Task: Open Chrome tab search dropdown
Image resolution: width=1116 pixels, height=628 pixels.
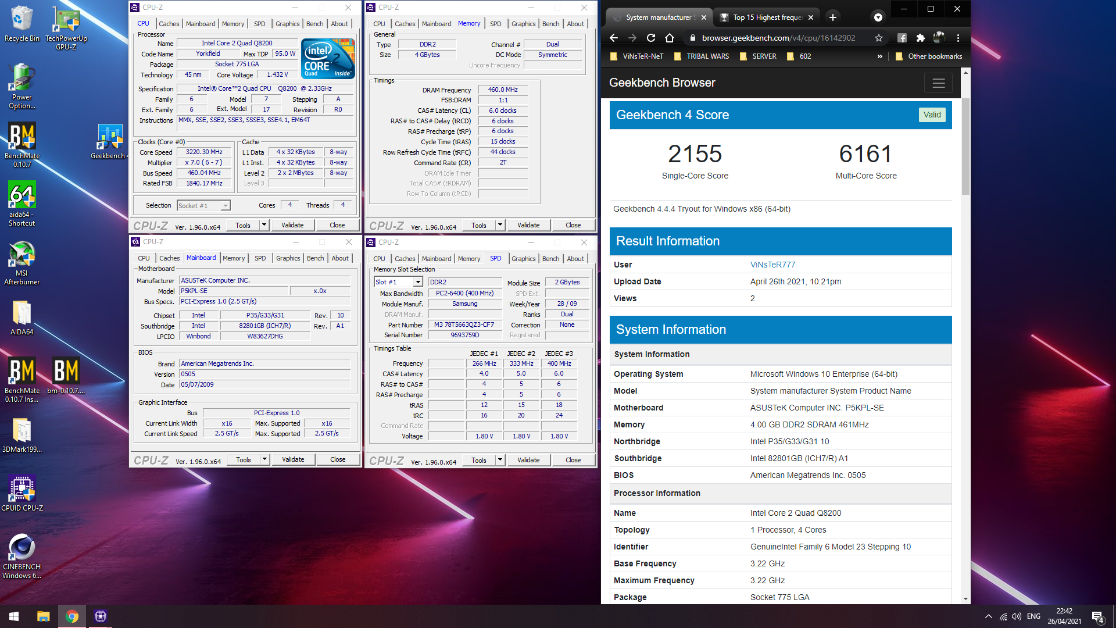Action: pyautogui.click(x=878, y=17)
